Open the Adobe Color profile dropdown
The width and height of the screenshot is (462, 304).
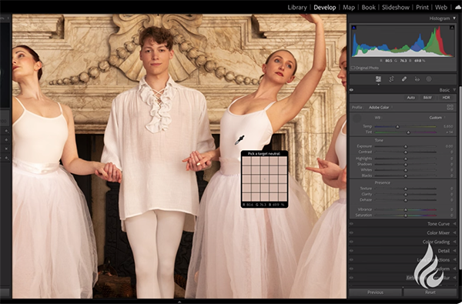tap(380, 107)
